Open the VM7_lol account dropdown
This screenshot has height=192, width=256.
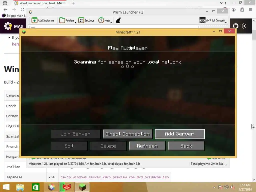tap(213, 20)
